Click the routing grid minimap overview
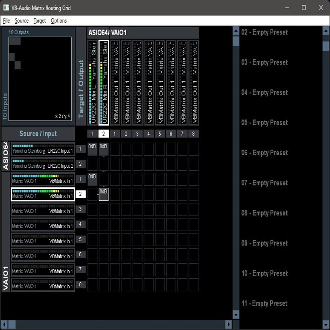330x330 pixels. tap(40, 78)
